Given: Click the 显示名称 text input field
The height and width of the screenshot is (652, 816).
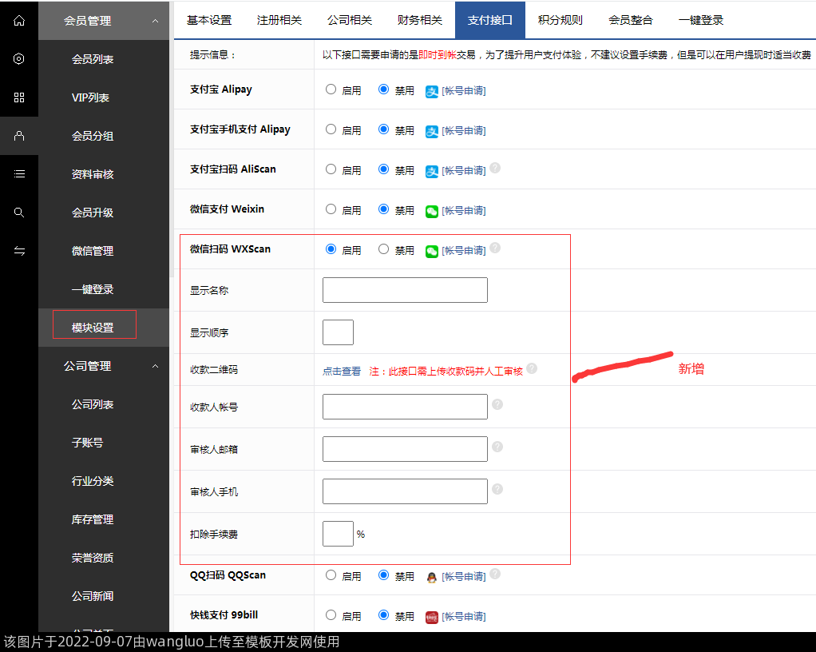Looking at the screenshot, I should click(405, 290).
